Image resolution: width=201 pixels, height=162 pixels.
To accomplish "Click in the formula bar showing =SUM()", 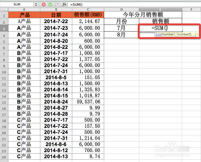I will point(134,4).
